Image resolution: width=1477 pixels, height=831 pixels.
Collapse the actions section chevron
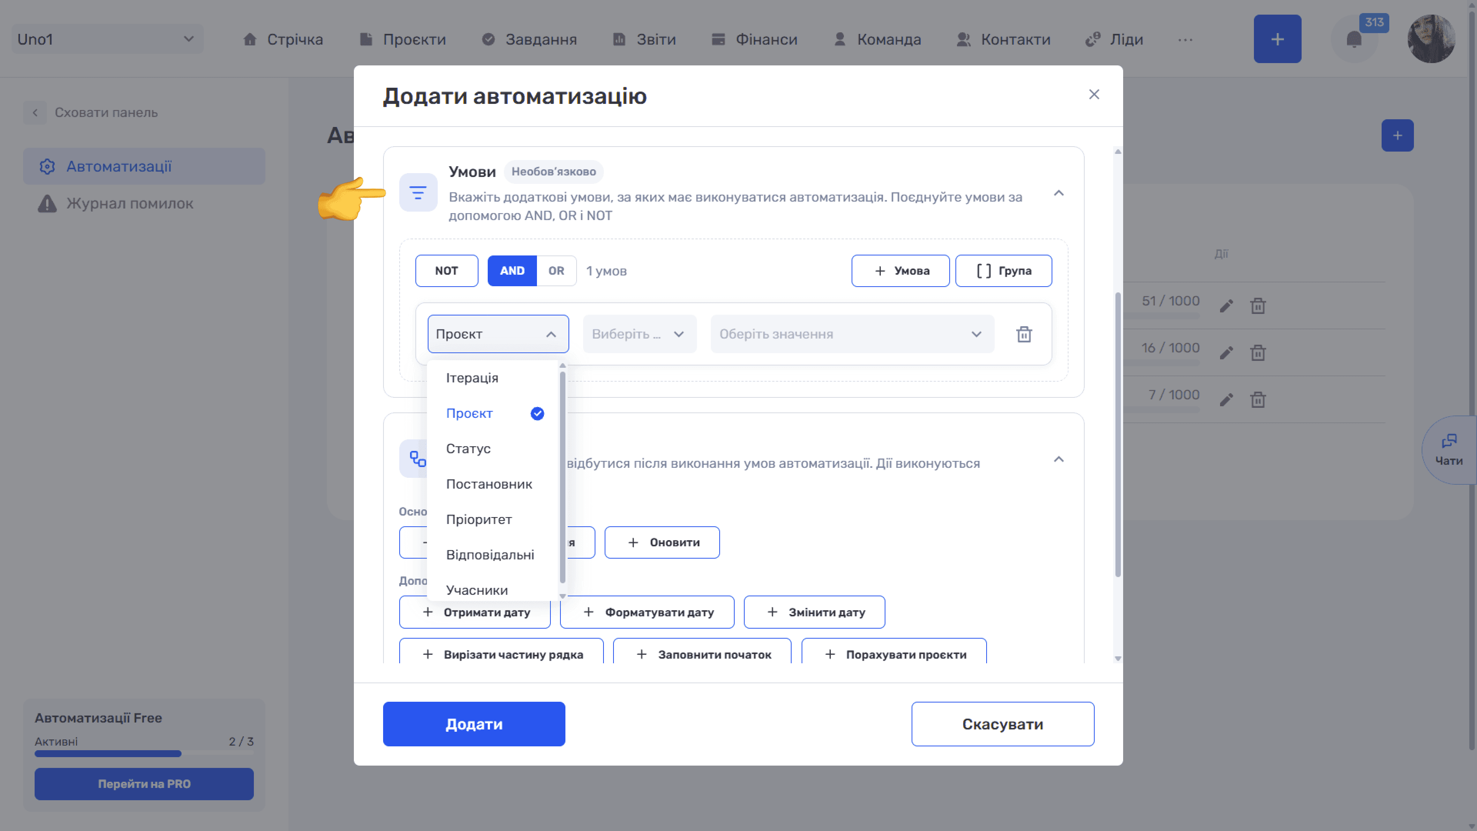click(1059, 459)
